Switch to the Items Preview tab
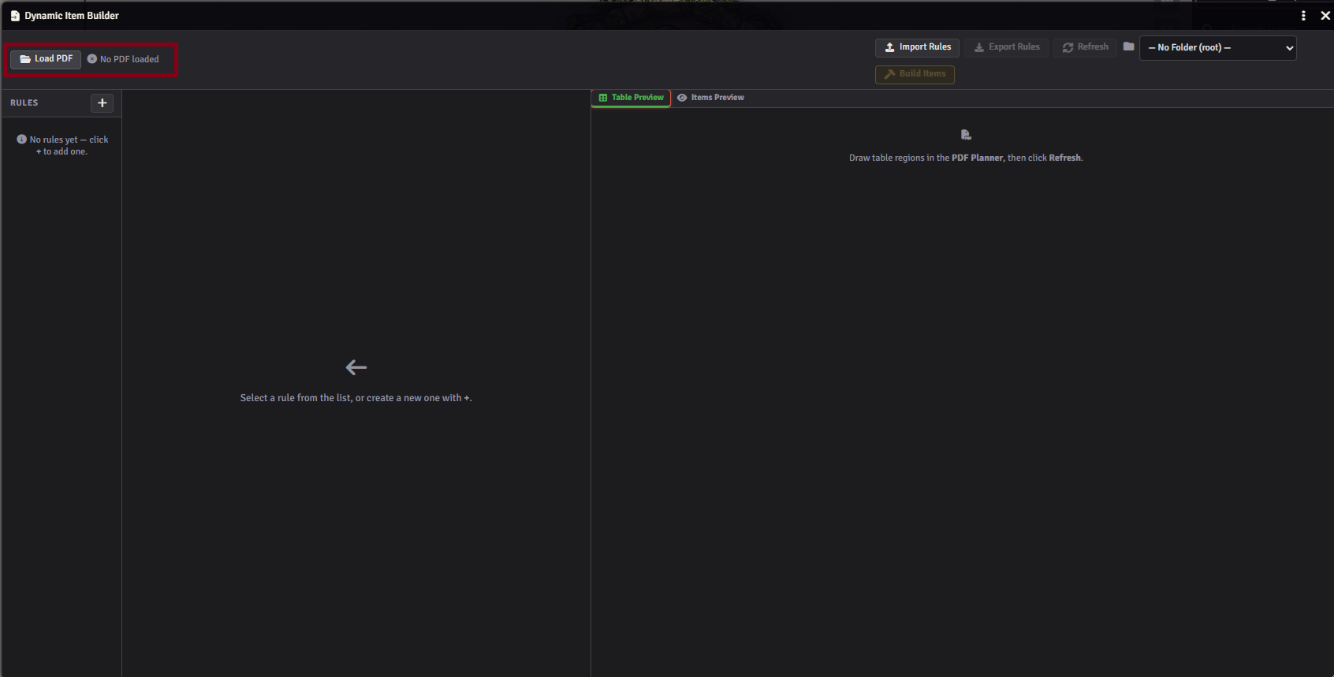The image size is (1334, 677). click(x=710, y=98)
